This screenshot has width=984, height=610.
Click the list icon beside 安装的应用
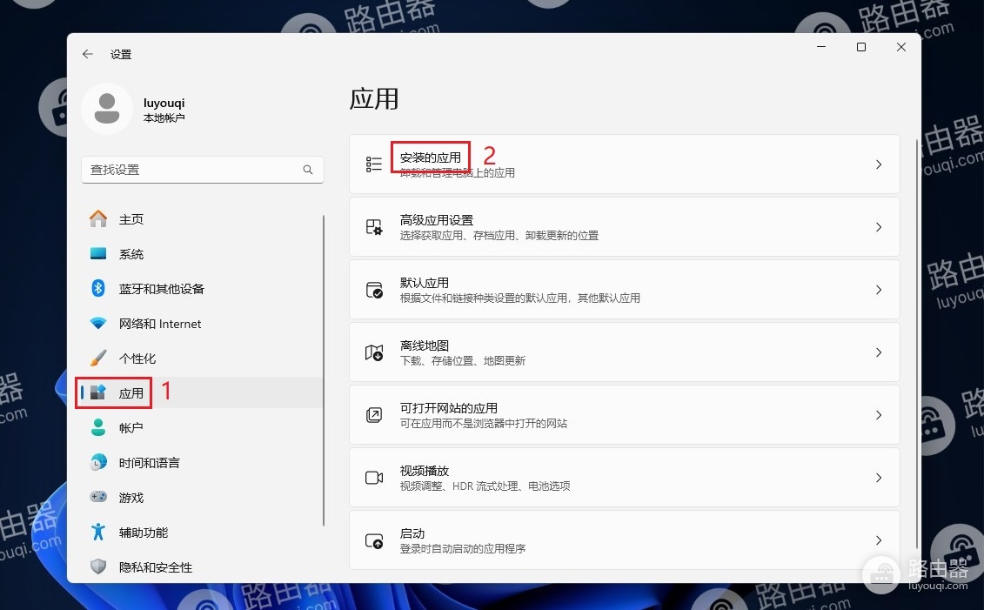[374, 164]
